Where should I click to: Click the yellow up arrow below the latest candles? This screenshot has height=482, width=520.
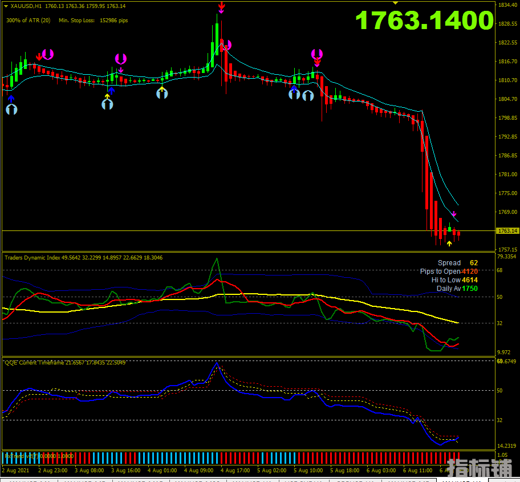click(449, 244)
